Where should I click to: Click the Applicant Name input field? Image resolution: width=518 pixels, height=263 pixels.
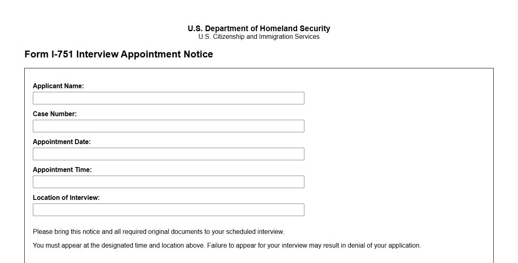click(168, 98)
